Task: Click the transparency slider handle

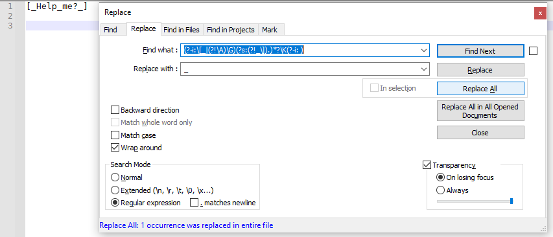Action: click(512, 201)
